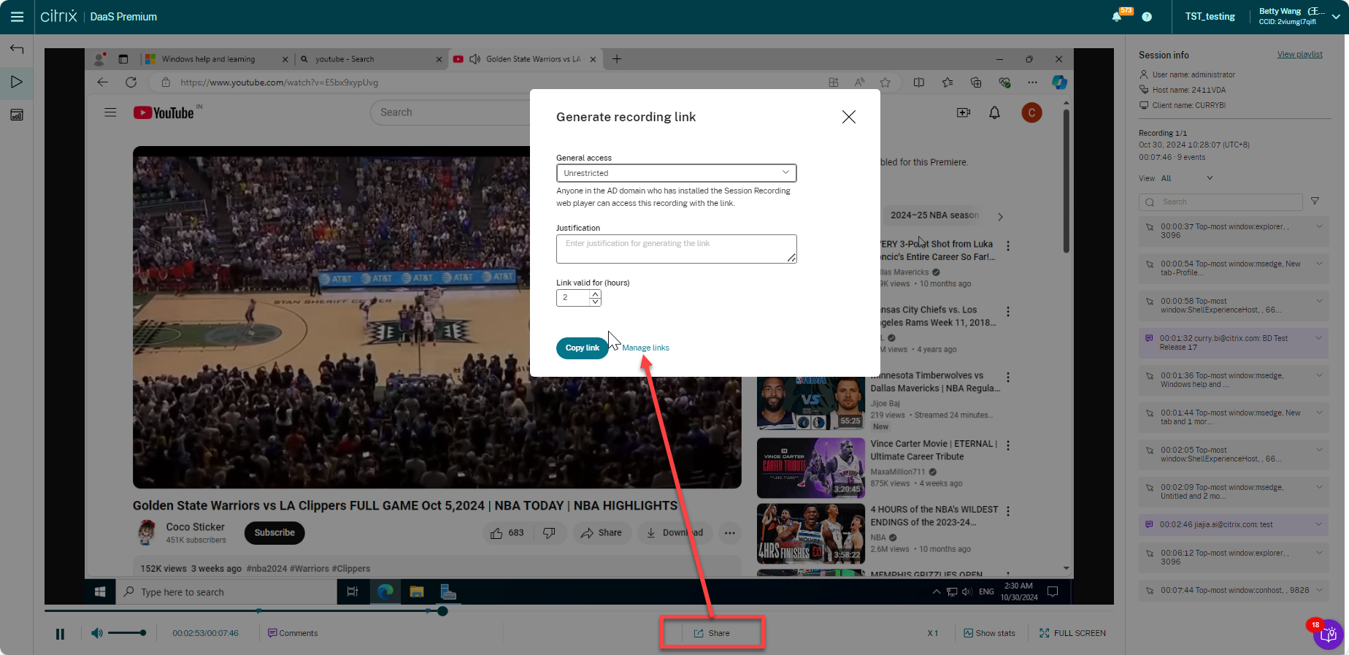Click the Windows help and learning tab in recording
Image resolution: width=1349 pixels, height=655 pixels.
[x=218, y=59]
